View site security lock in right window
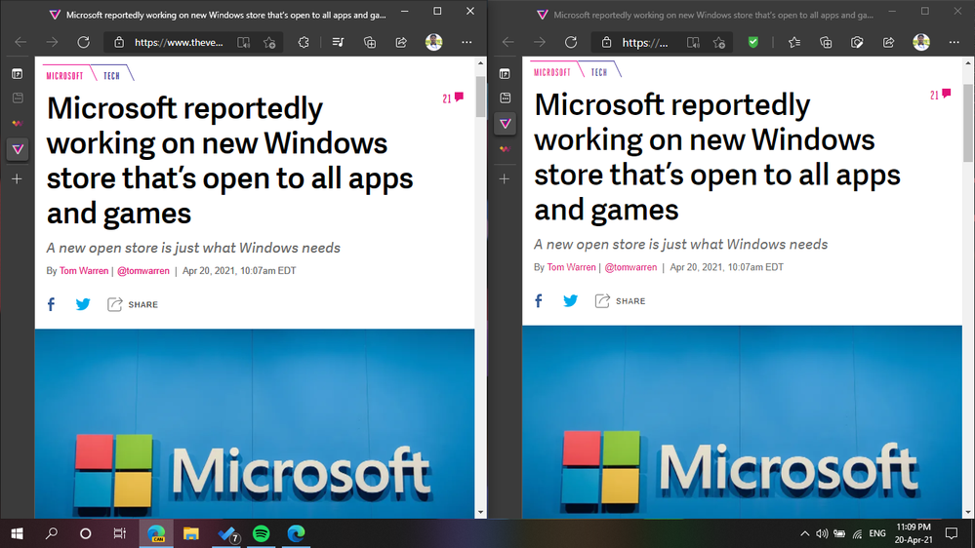The height and width of the screenshot is (548, 975). (x=606, y=42)
